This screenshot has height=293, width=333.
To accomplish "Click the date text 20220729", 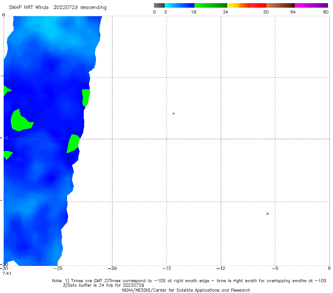I will pos(65,8).
